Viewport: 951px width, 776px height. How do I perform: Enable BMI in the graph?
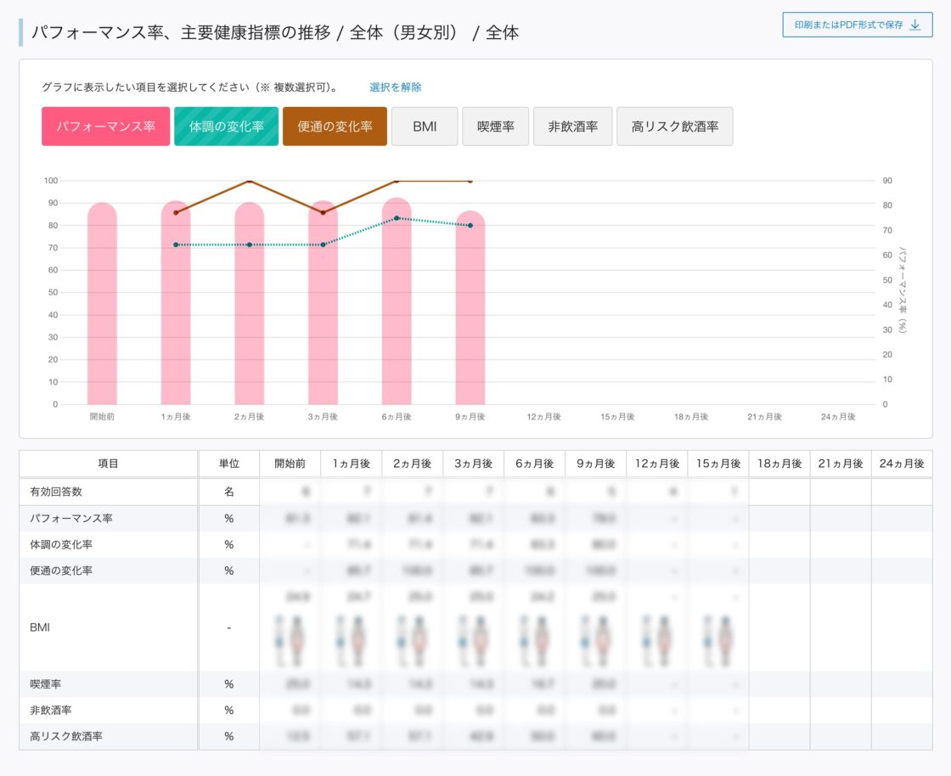coord(425,127)
